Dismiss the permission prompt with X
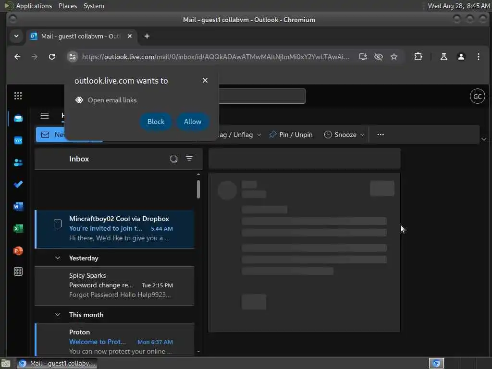This screenshot has width=492, height=369. pyautogui.click(x=205, y=80)
